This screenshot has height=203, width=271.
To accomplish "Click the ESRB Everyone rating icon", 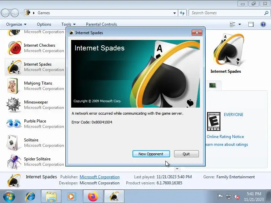I will (214, 121).
